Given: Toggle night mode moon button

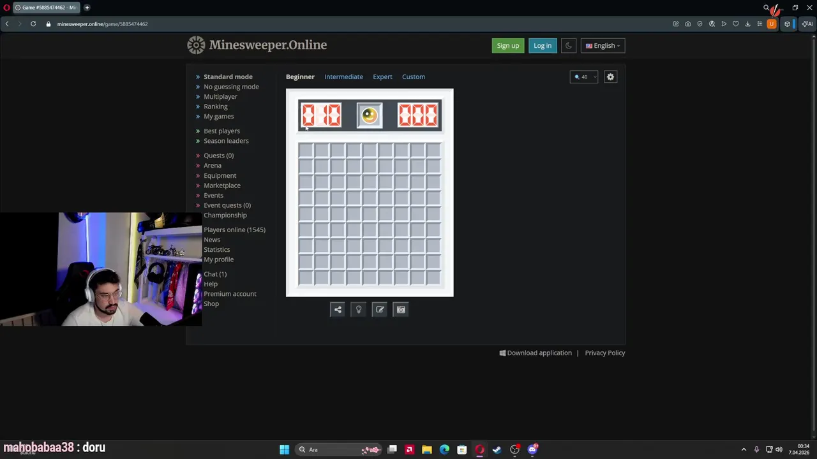Looking at the screenshot, I should (569, 45).
